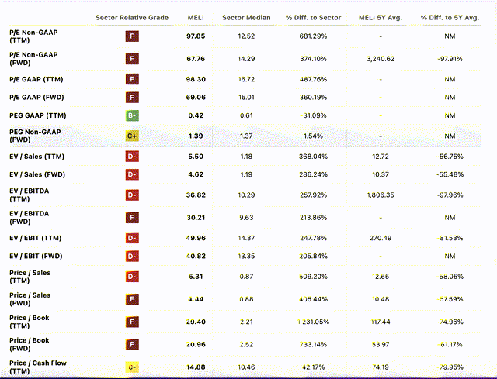This screenshot has width=497, height=379.
Task: Click the F grade badge for EV / EBITDA (FWD)
Action: click(132, 216)
